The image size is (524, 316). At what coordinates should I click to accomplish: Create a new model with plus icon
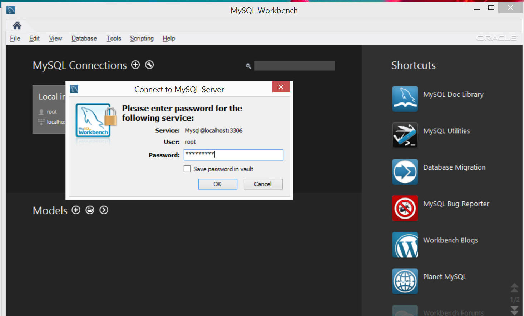point(76,210)
